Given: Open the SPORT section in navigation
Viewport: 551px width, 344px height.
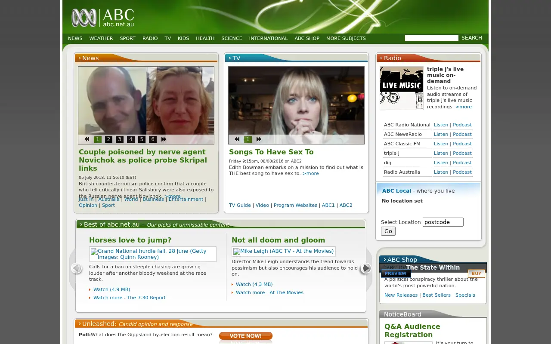Looking at the screenshot, I should [127, 38].
